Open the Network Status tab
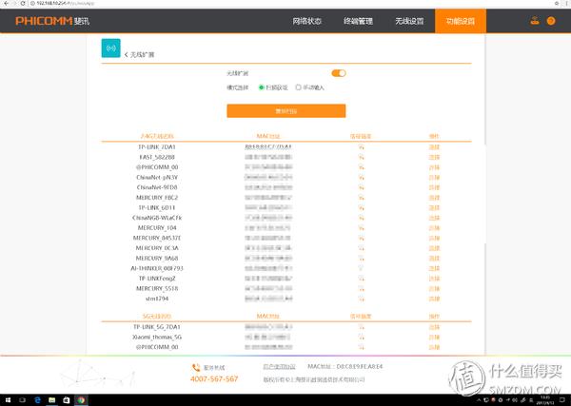Image resolution: width=571 pixels, height=406 pixels. (307, 21)
